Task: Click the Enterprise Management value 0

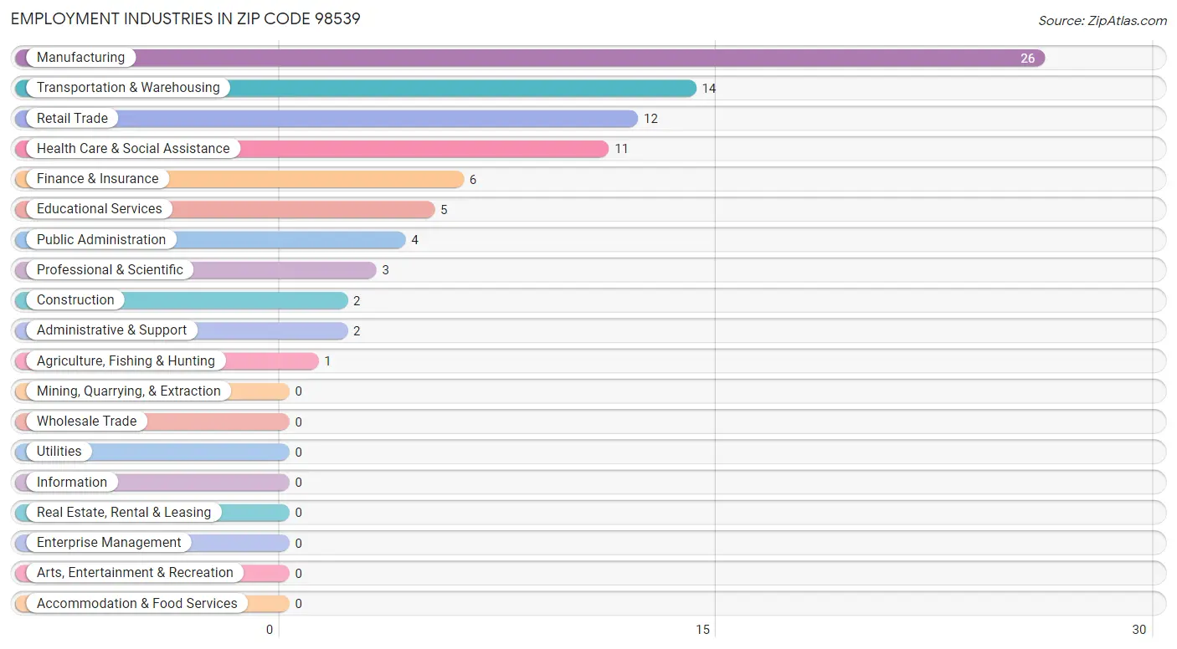Action: pyautogui.click(x=298, y=544)
